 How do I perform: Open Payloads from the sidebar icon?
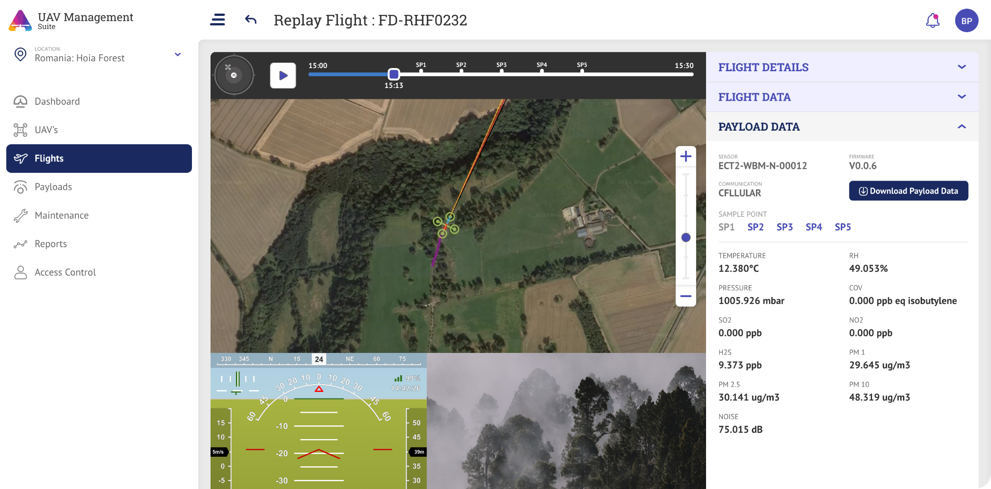20,187
